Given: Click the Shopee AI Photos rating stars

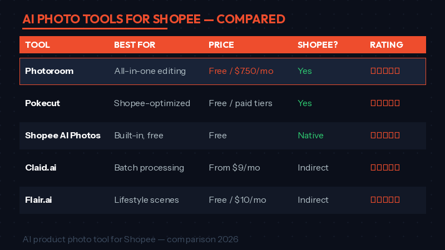Looking at the screenshot, I should click(385, 136).
